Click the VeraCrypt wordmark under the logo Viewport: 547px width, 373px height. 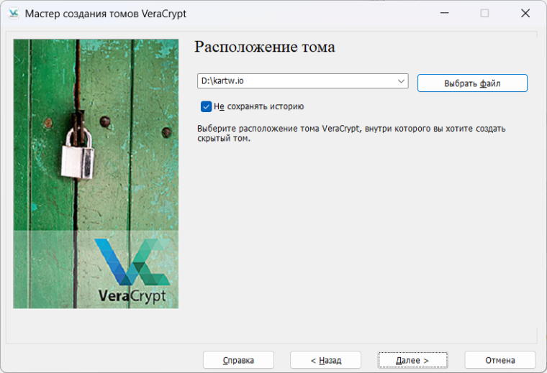132,295
